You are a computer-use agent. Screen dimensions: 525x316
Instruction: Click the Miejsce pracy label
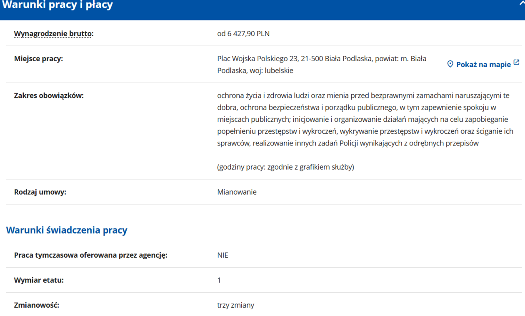coord(38,59)
